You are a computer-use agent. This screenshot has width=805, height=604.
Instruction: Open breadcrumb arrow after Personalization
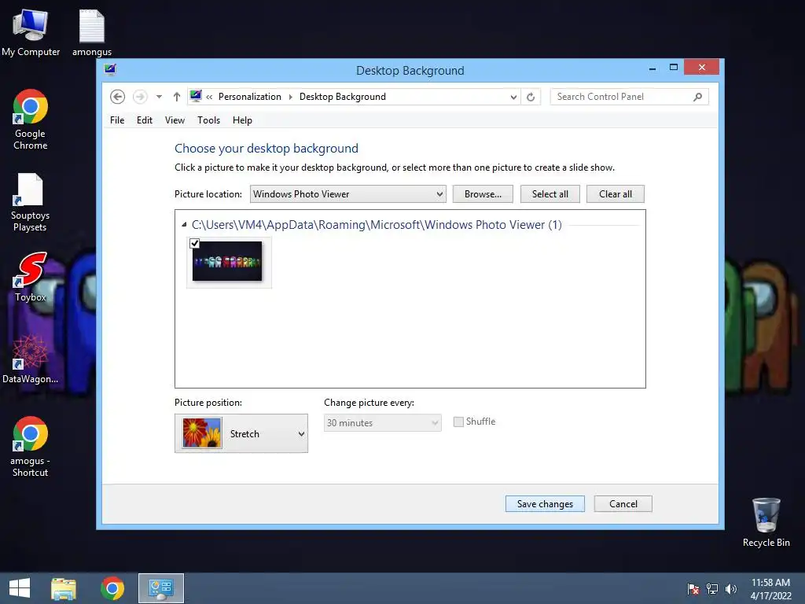click(x=291, y=97)
